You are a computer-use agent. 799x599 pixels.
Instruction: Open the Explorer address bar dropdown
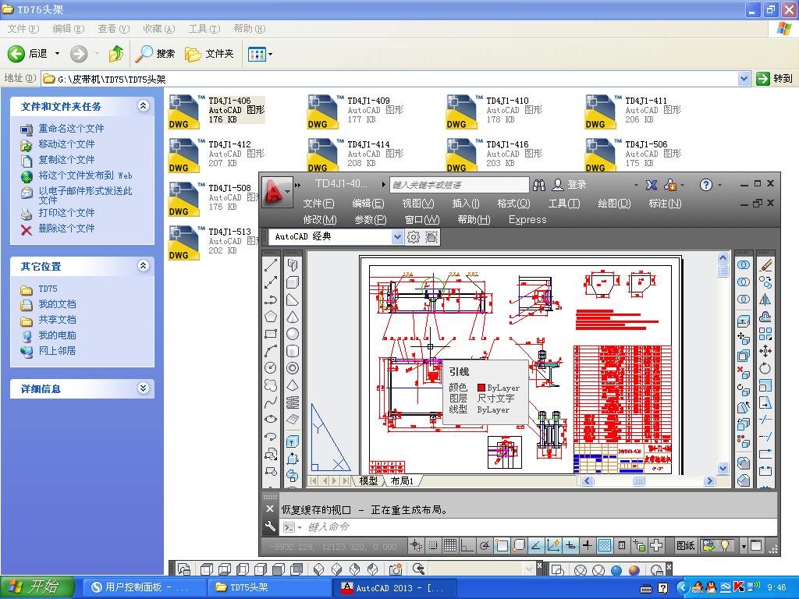coord(744,78)
